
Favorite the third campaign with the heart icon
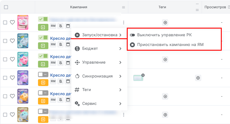tap(12, 59)
